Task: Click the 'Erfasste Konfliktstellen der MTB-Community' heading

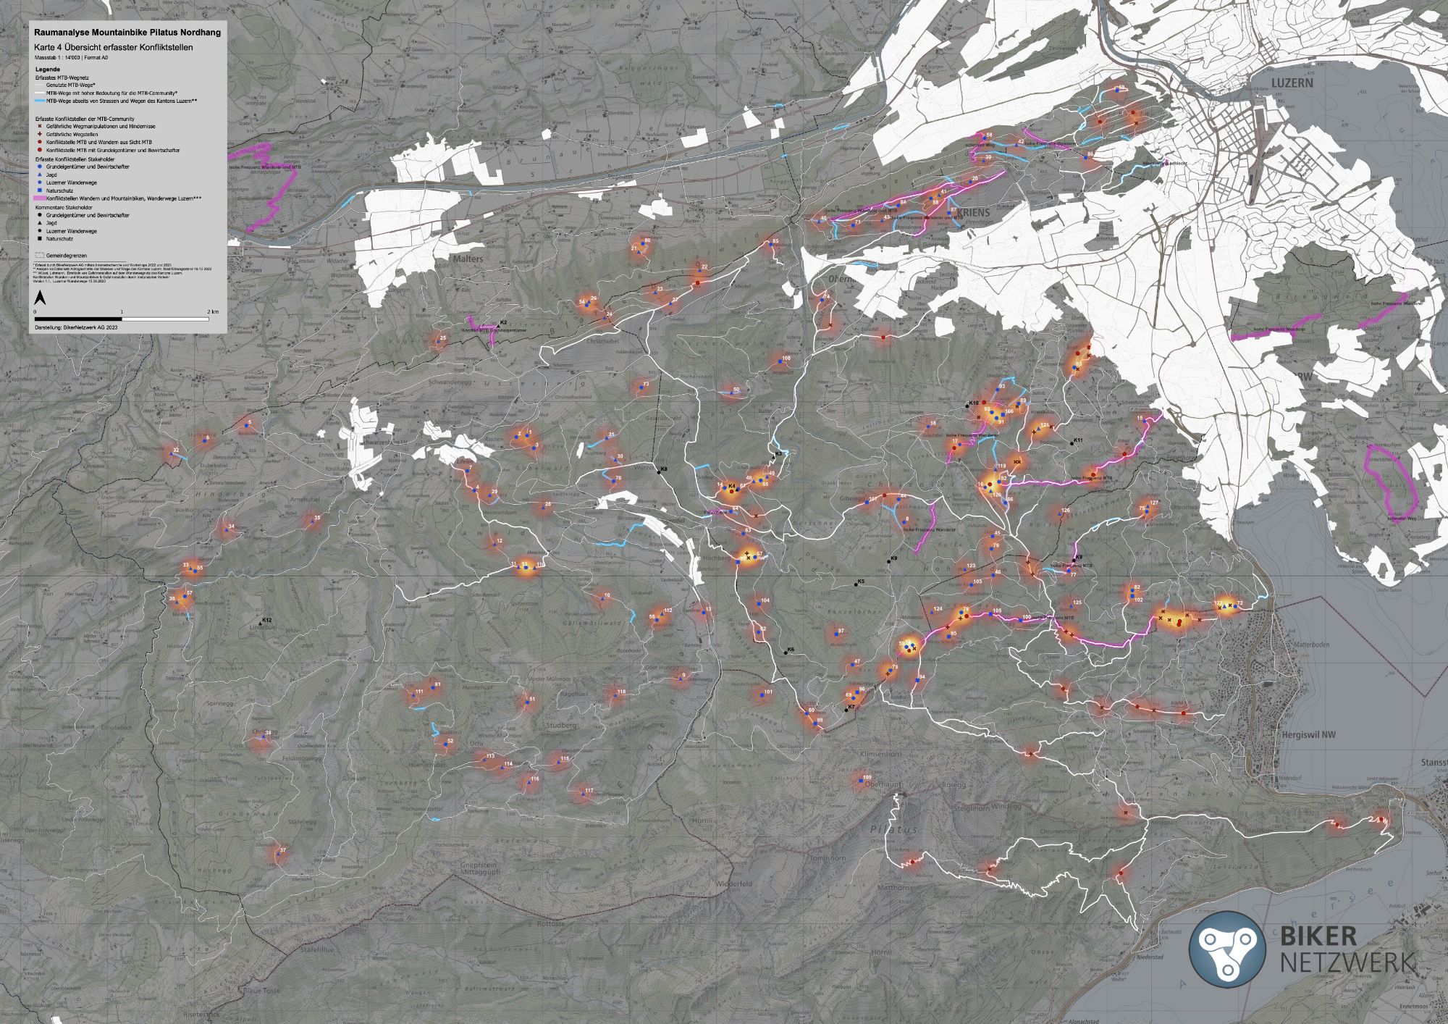Action: coord(85,119)
